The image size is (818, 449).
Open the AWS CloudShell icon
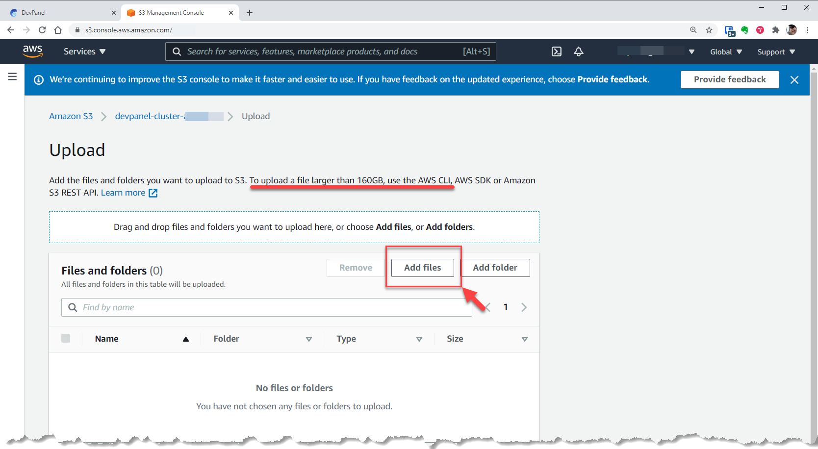pyautogui.click(x=557, y=51)
